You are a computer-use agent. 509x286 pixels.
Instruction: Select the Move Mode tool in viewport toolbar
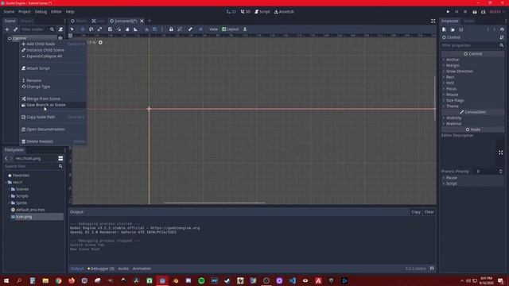[83, 29]
